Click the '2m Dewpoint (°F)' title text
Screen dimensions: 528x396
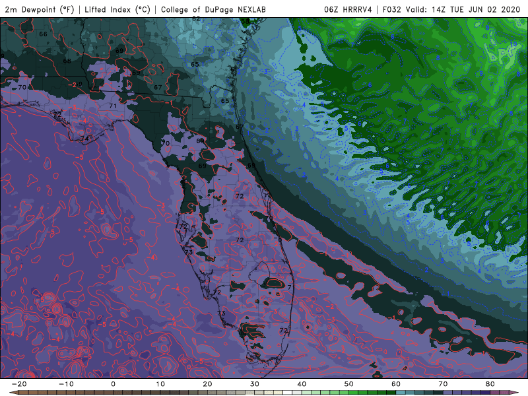[x=40, y=9]
